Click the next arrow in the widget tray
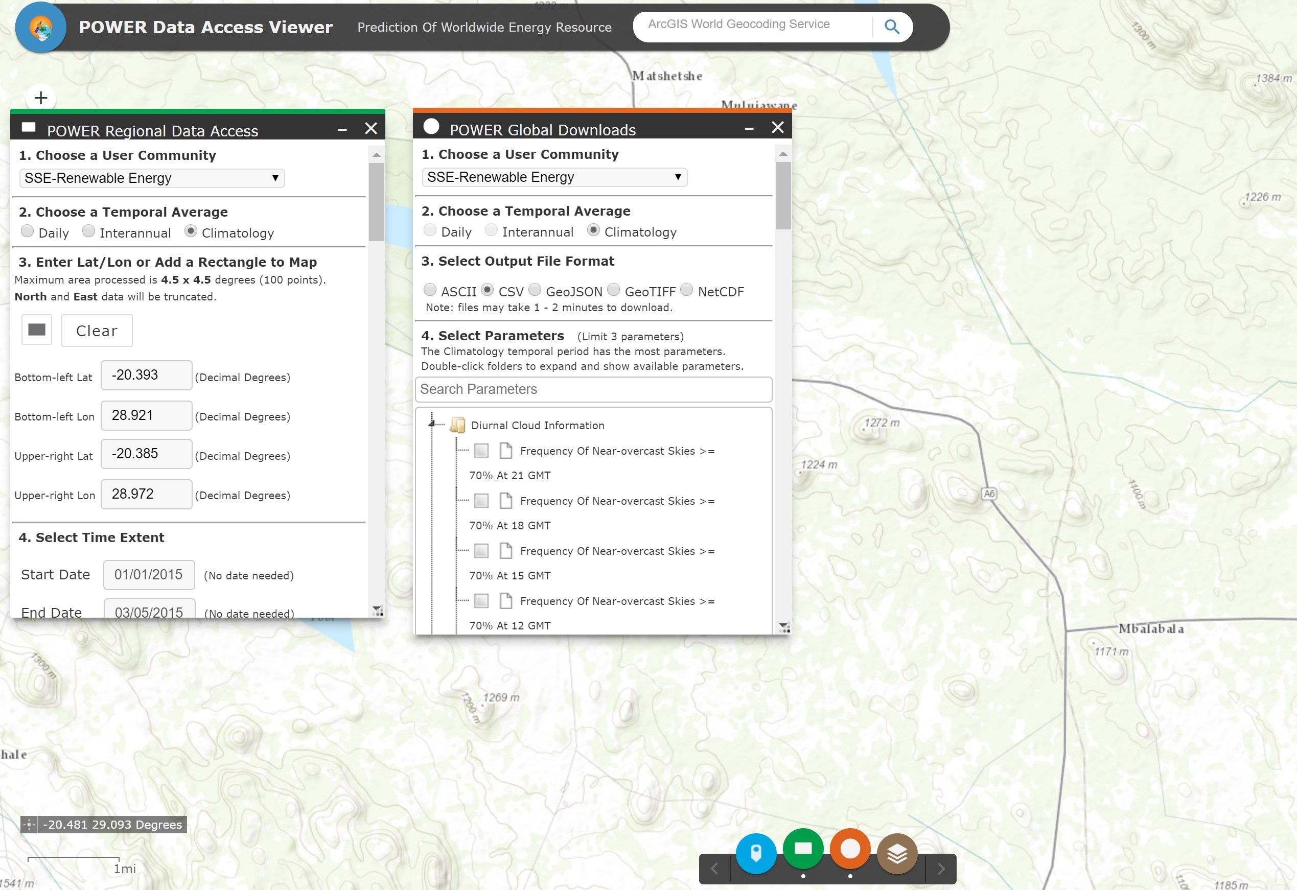 941,869
